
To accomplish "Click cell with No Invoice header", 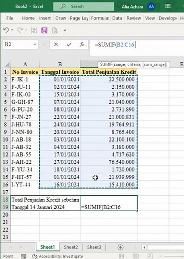I will click(25, 72).
